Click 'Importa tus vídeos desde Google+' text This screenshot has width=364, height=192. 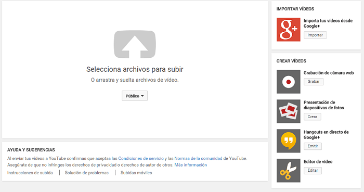coord(328,23)
